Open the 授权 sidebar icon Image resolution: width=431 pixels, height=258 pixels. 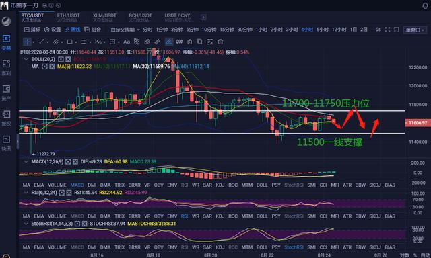(6, 118)
